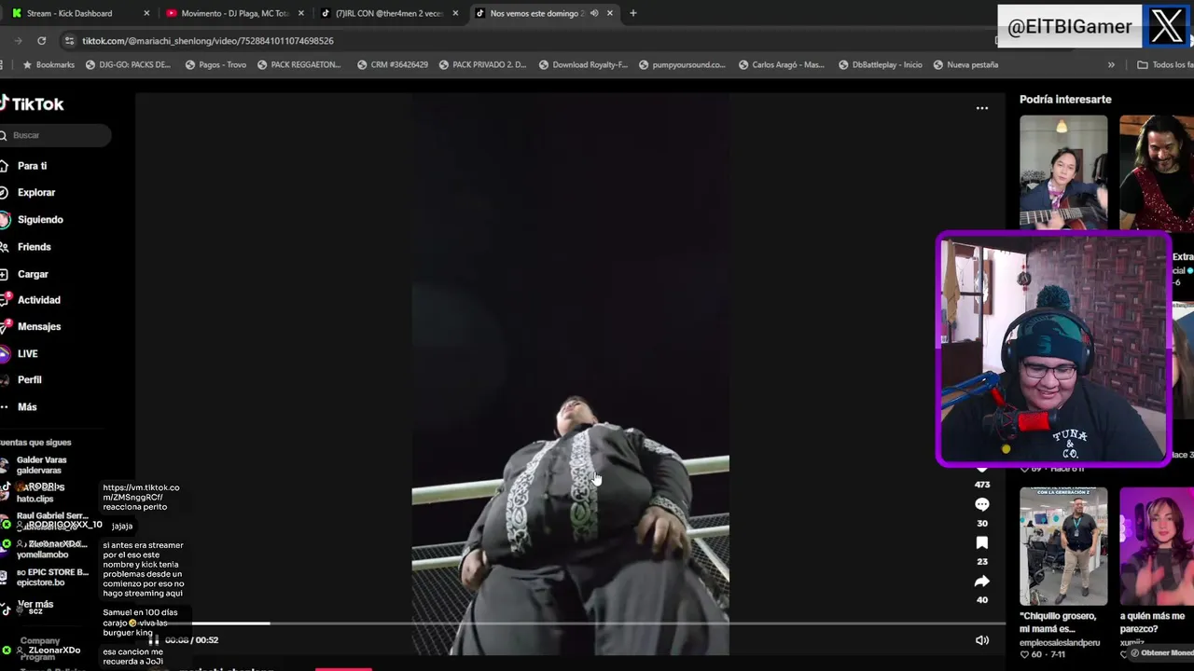The image size is (1194, 671).
Task: Mute the tab via its speaker icon
Action: pyautogui.click(x=594, y=13)
